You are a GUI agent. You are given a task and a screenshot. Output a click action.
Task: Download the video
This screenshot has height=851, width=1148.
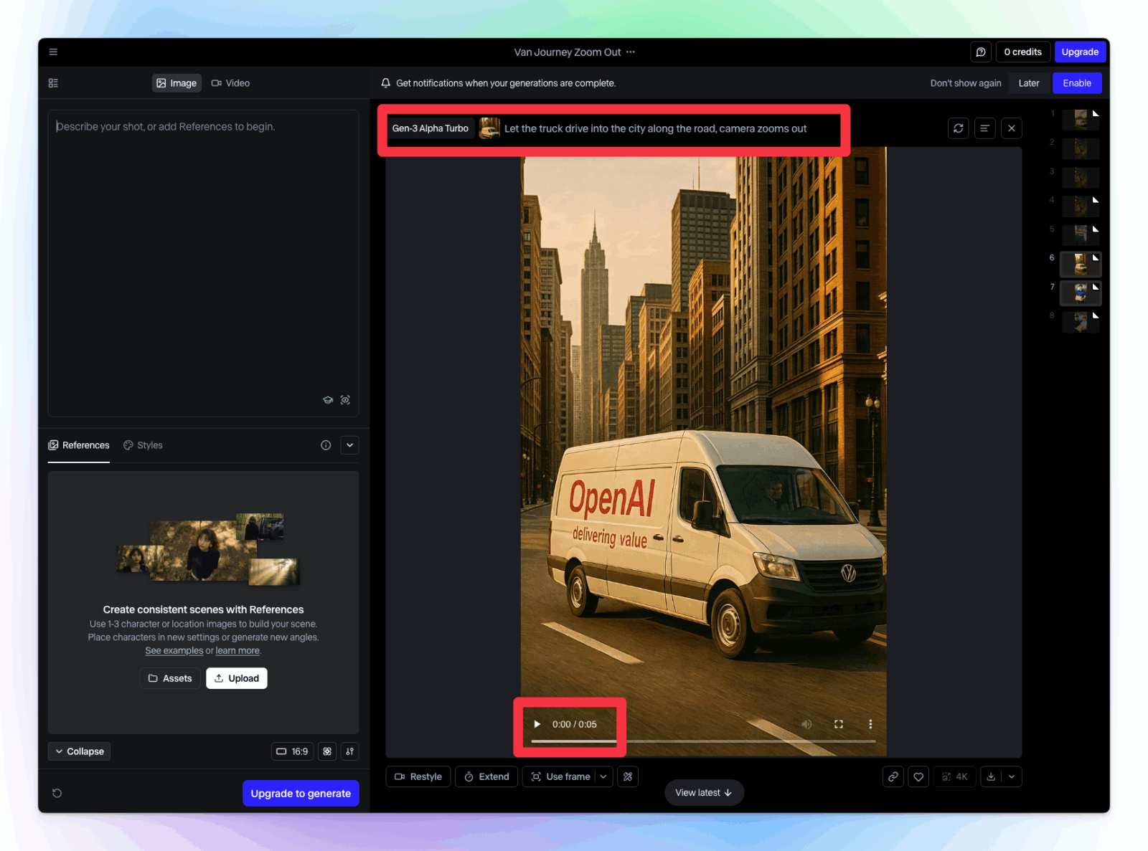(991, 776)
